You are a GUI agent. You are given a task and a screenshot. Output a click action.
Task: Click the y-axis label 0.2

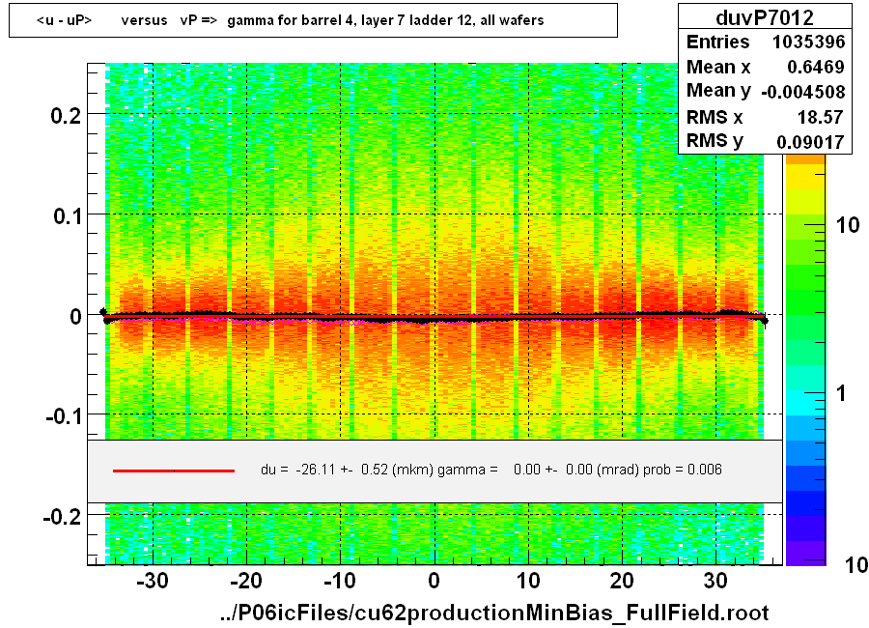point(66,115)
